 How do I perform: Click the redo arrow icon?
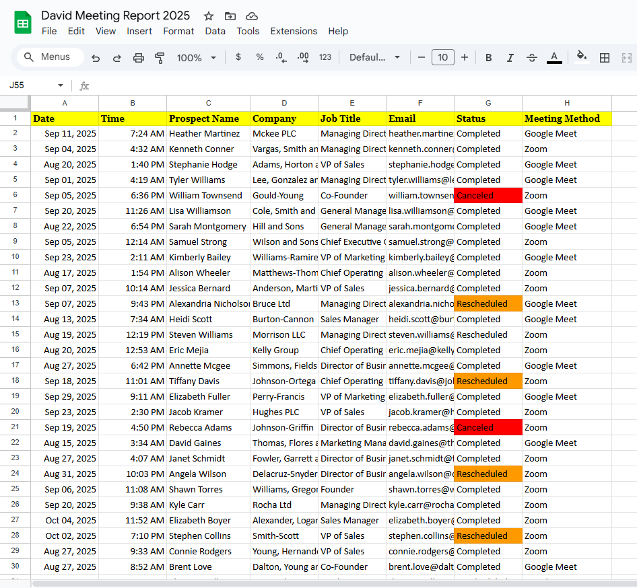pos(116,58)
